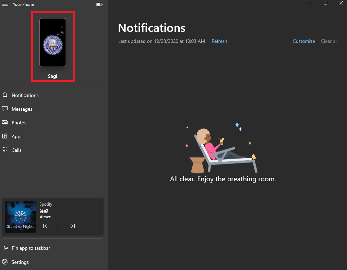Refresh the notifications list
This screenshot has height=270, width=347.
tap(219, 41)
